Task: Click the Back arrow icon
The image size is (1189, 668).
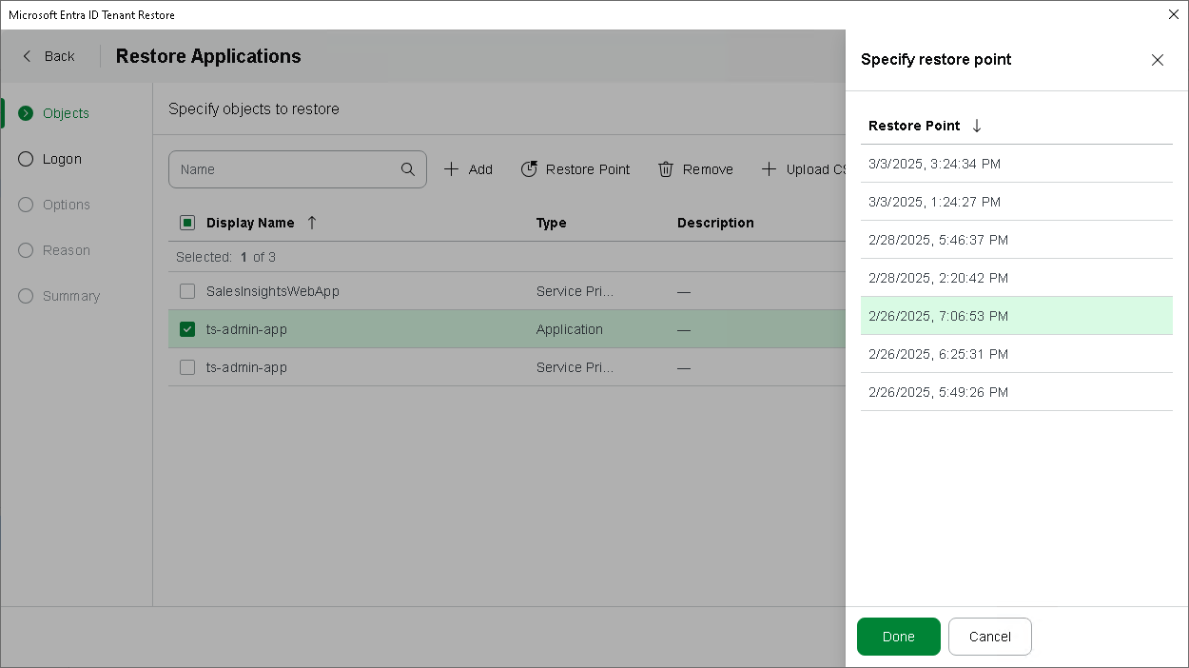Action: tap(27, 56)
